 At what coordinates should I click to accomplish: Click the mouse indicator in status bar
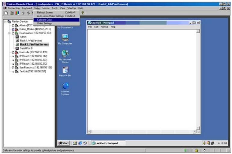click(x=205, y=150)
